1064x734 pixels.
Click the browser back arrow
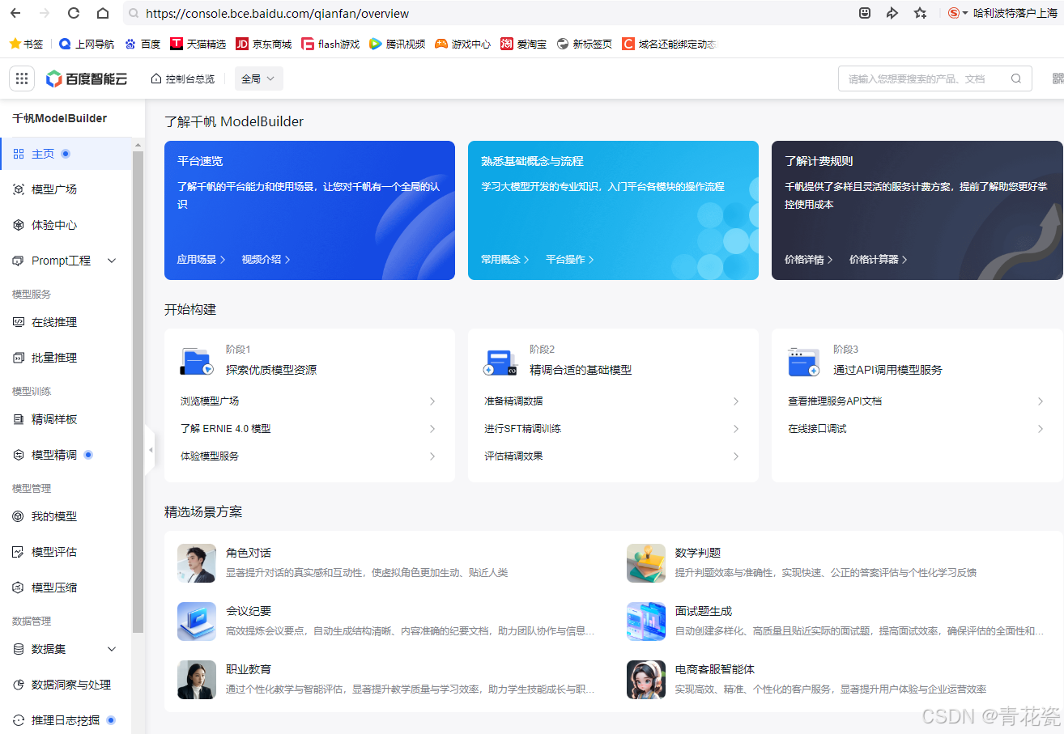(15, 13)
